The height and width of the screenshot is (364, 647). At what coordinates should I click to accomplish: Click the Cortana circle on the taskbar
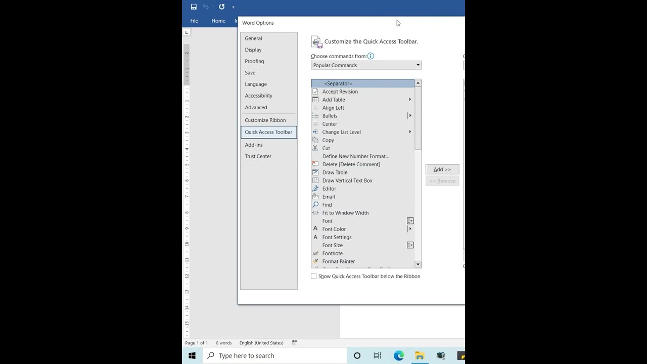pos(357,356)
